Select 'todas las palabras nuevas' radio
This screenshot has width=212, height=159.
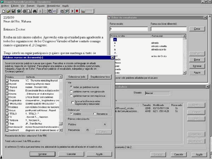click(71, 87)
